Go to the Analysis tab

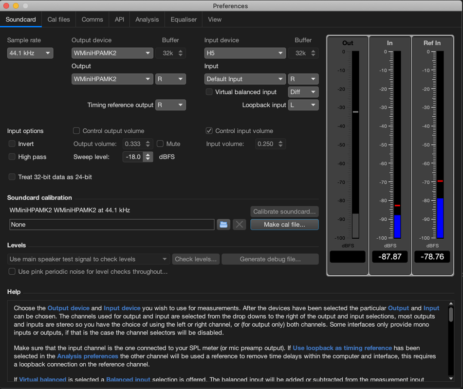pyautogui.click(x=147, y=19)
